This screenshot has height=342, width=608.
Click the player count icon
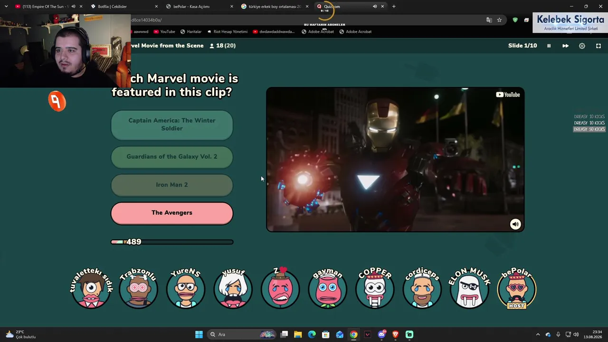point(212,46)
